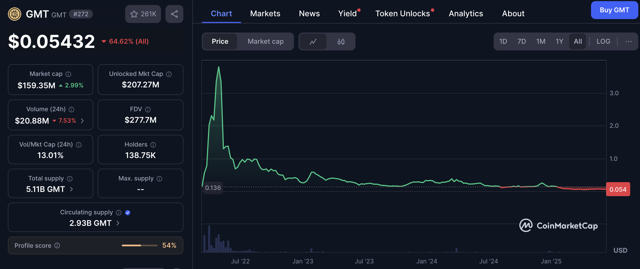The image size is (640, 269).
Task: Click the price peak on chart line
Action: pyautogui.click(x=219, y=67)
